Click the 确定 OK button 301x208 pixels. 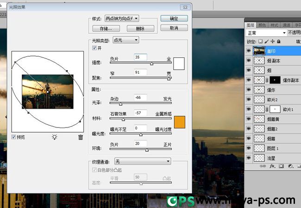pyautogui.click(x=174, y=18)
